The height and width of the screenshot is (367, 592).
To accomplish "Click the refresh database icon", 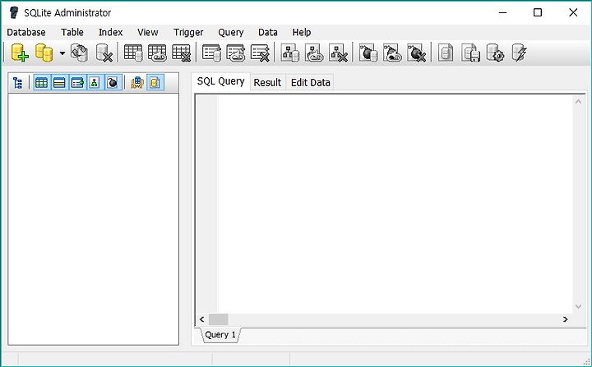I will tap(79, 53).
